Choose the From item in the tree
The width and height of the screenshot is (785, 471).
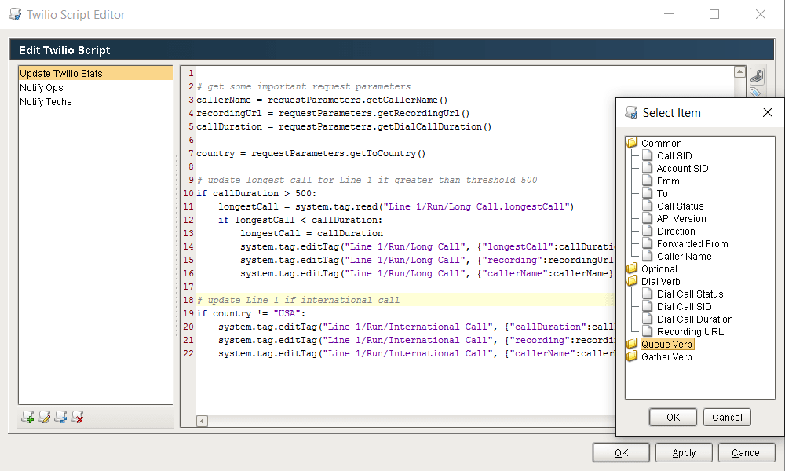click(x=668, y=181)
